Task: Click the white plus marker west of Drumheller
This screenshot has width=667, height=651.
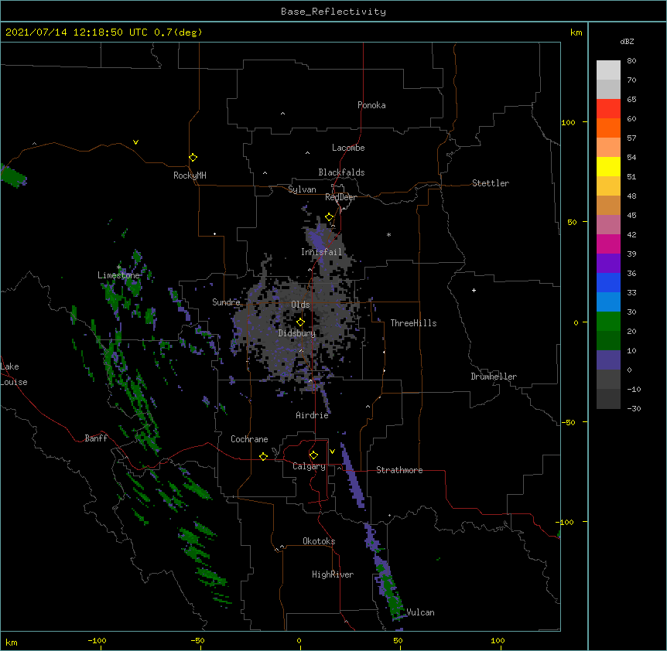Action: click(474, 290)
